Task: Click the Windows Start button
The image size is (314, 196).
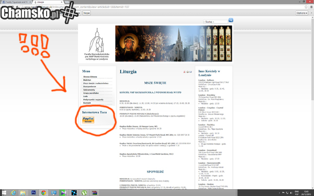Action: [x=4, y=193]
